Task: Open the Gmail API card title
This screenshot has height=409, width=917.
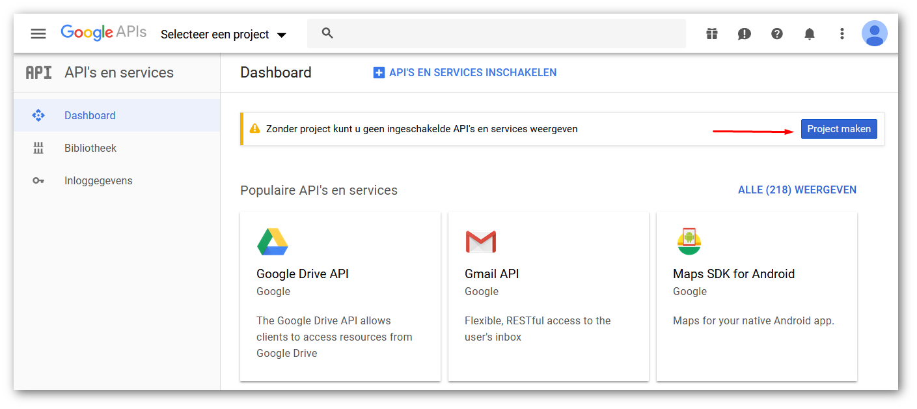Action: pyautogui.click(x=492, y=274)
